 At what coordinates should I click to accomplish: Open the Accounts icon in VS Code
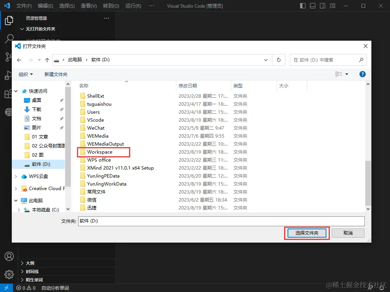(x=9, y=256)
